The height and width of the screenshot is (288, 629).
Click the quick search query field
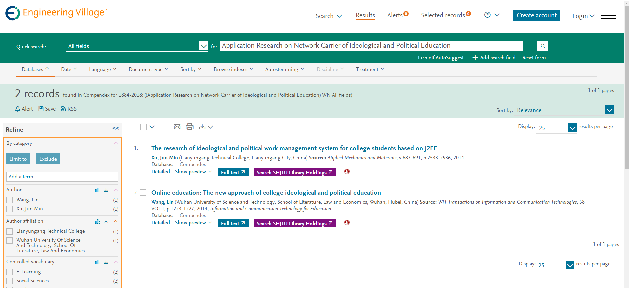pos(372,46)
